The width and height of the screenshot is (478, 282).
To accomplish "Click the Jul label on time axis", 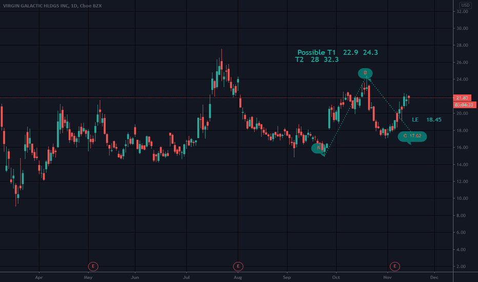I will pos(186,277).
